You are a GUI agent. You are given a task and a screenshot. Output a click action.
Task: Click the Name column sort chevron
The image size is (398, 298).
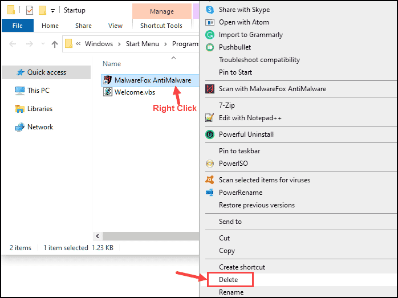[x=173, y=58]
